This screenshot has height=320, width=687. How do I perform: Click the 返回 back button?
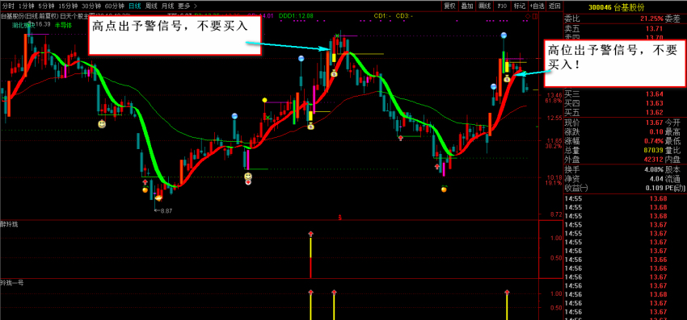(554, 6)
